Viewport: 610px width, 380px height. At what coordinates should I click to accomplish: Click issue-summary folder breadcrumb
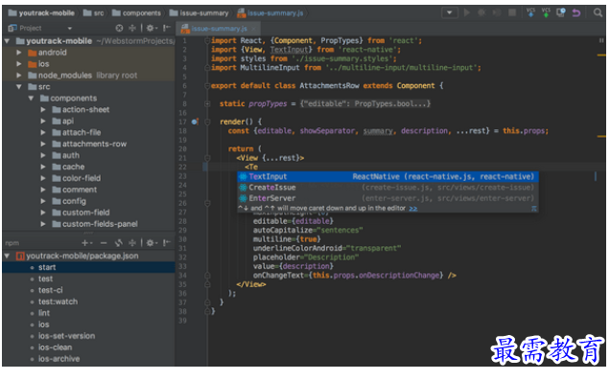click(199, 12)
